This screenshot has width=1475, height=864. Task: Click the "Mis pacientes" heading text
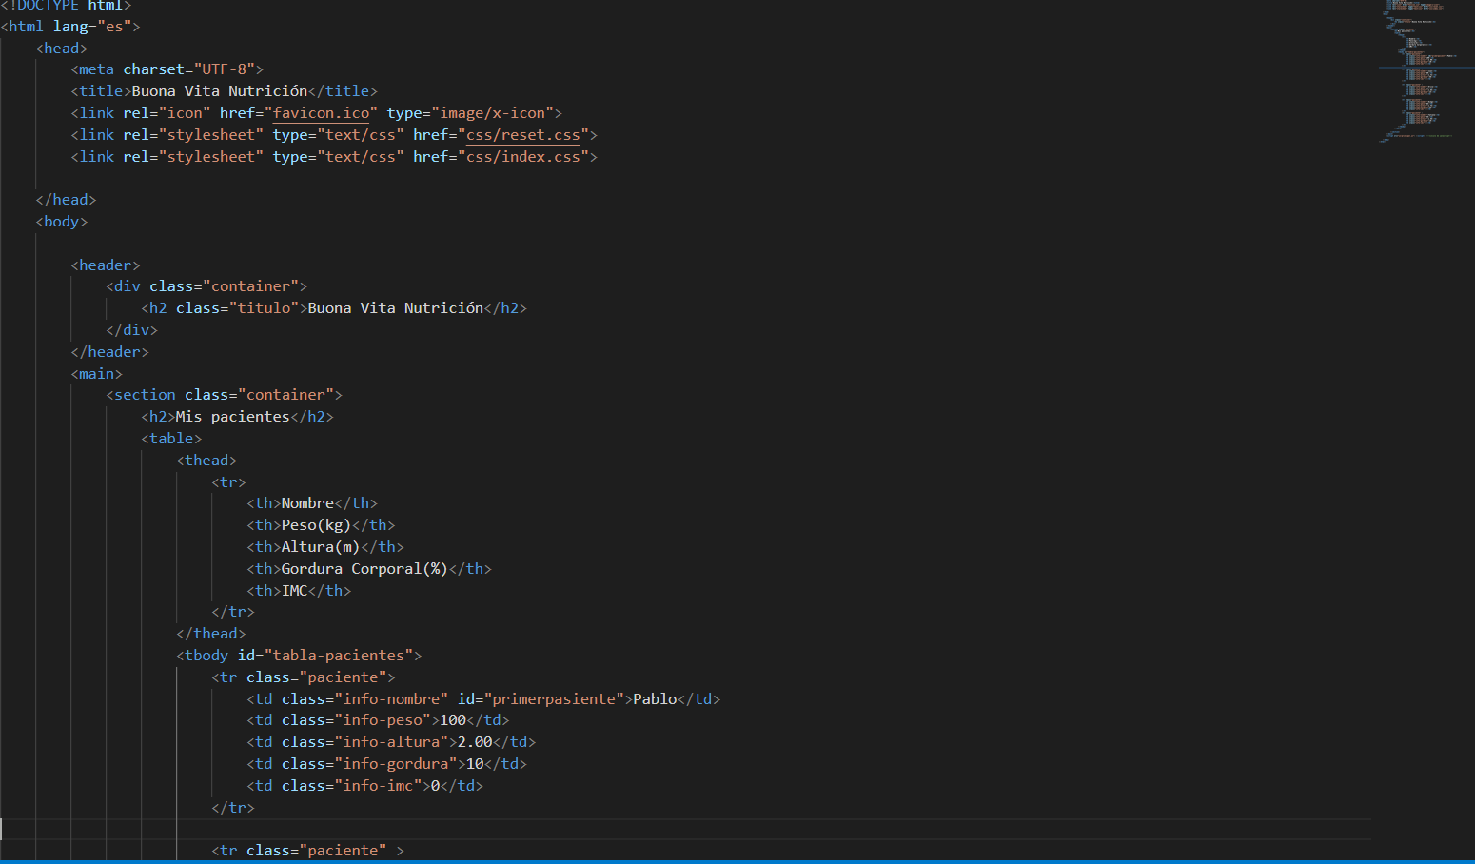point(232,417)
